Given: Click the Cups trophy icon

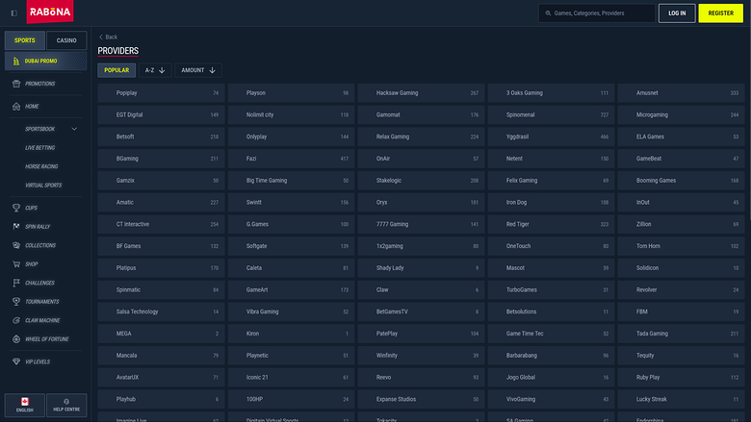Looking at the screenshot, I should click(16, 208).
